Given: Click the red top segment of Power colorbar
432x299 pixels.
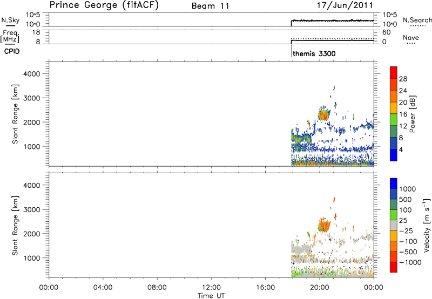Looking at the screenshot, I should coord(394,72).
